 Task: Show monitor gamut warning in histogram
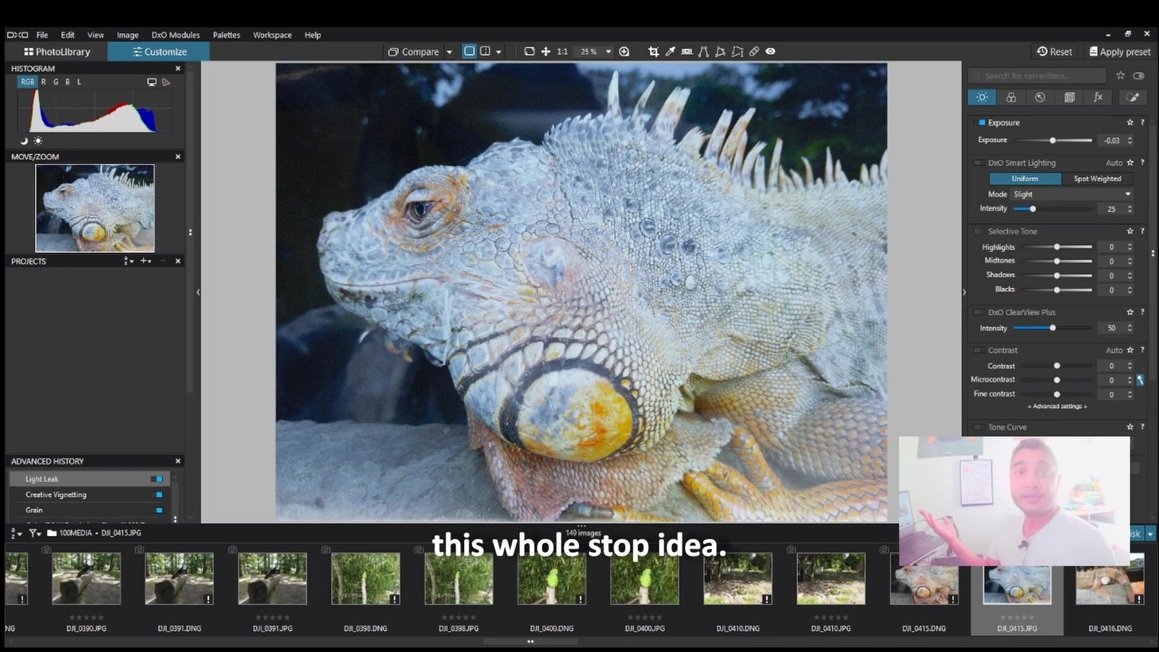(x=151, y=82)
